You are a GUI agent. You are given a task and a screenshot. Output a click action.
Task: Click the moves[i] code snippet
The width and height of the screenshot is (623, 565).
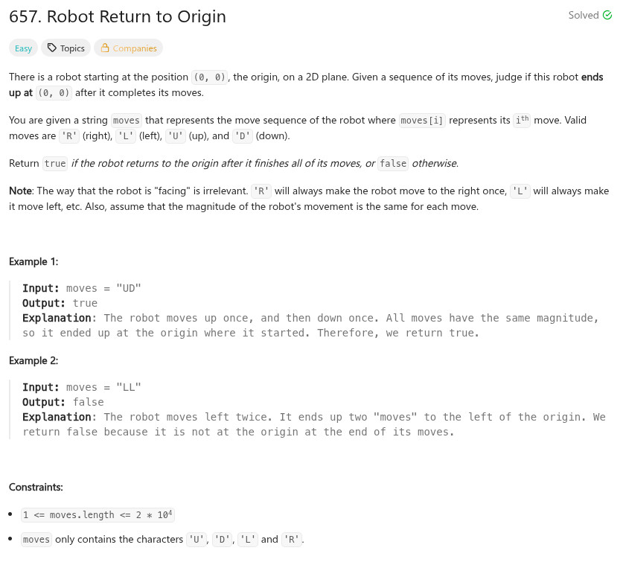423,121
